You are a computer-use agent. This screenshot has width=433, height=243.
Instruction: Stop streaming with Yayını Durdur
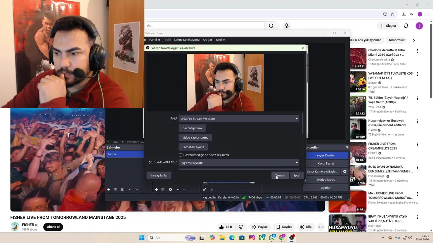pos(326,155)
